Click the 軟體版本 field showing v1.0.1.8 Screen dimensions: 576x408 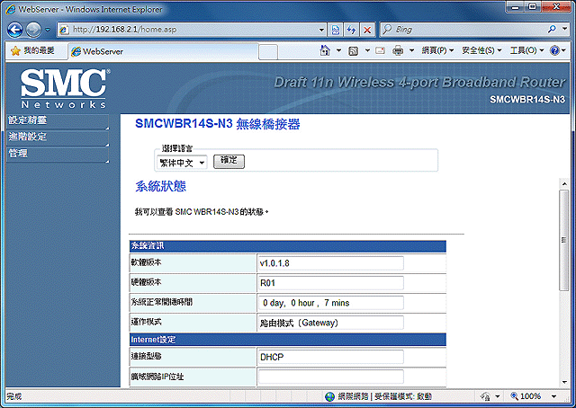[x=330, y=263]
